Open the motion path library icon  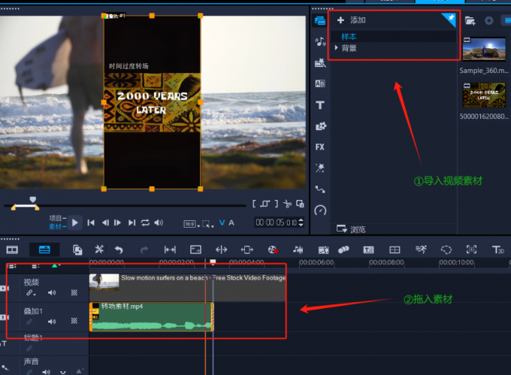320,189
